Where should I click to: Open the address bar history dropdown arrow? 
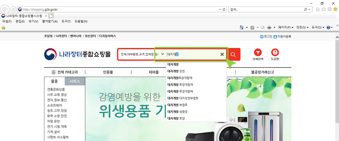coord(220,9)
